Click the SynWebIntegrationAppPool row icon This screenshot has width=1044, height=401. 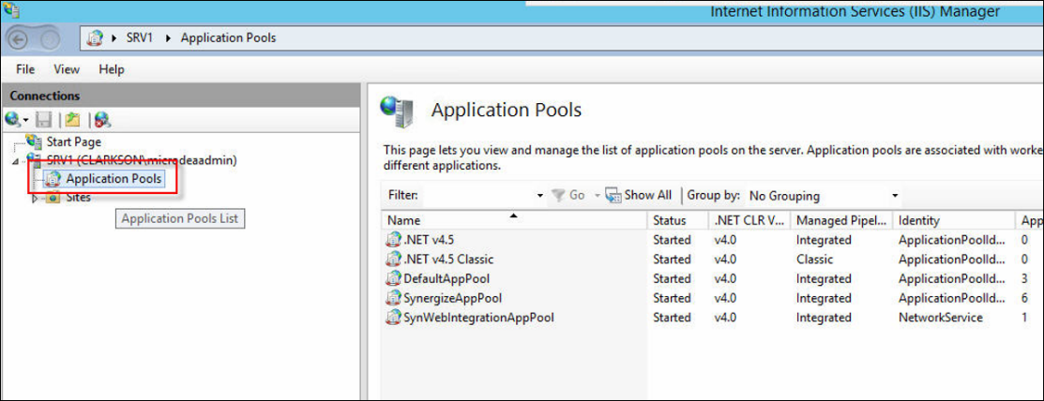click(394, 318)
